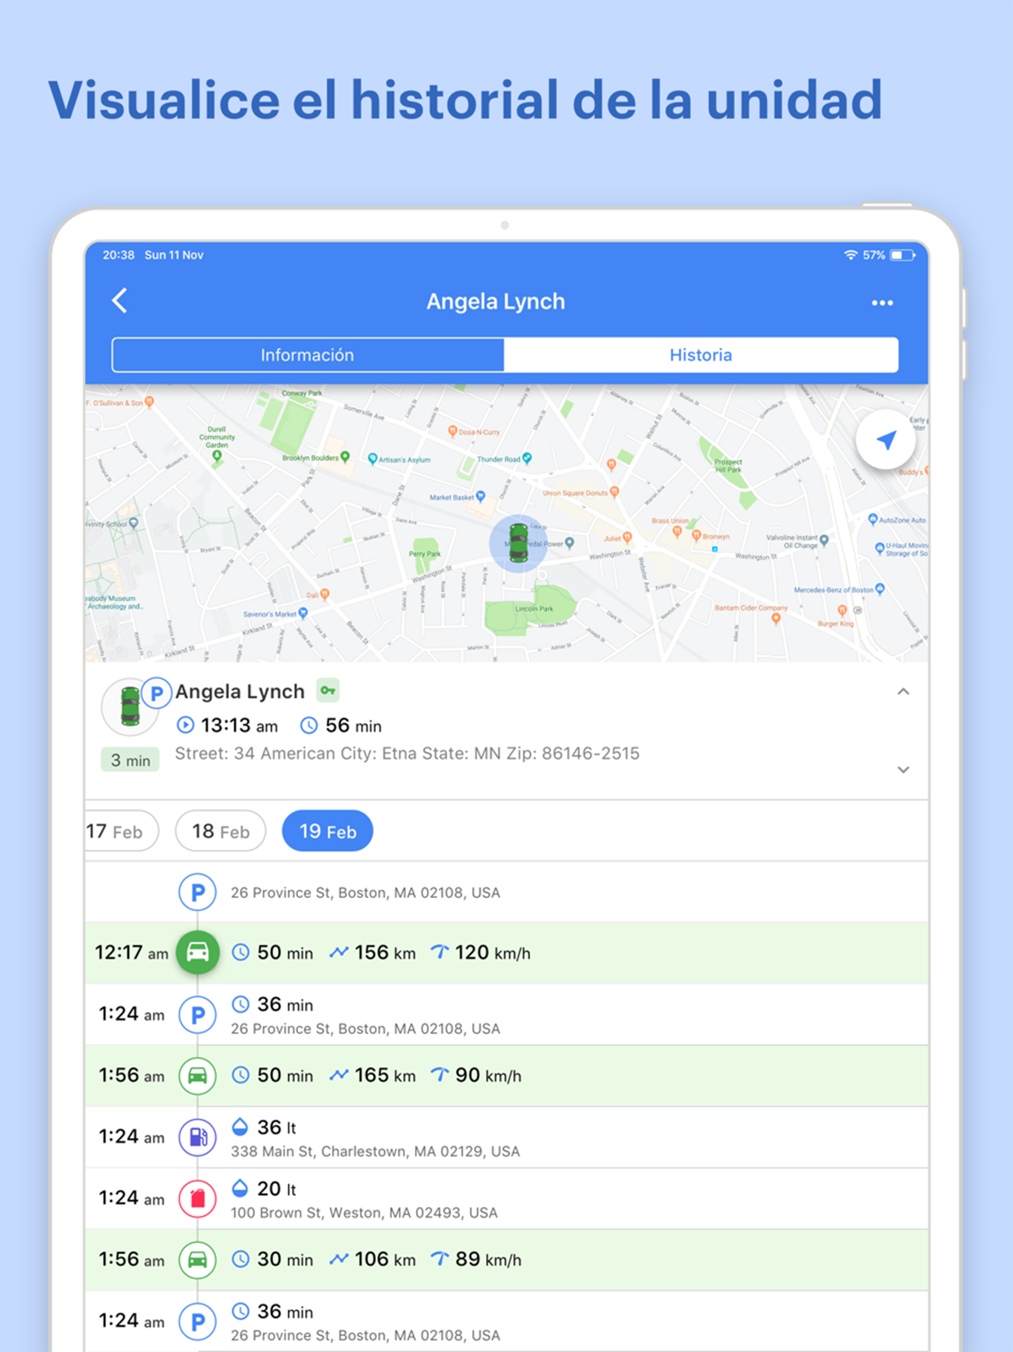
Task: Tap the car icon for 165 km trip
Action: 197,1076
